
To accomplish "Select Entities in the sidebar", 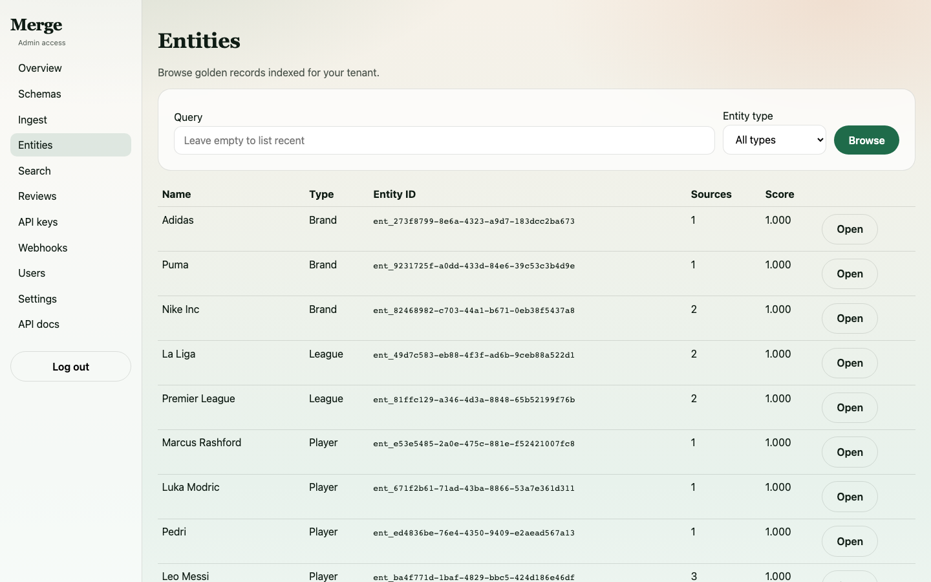I will tap(70, 145).
